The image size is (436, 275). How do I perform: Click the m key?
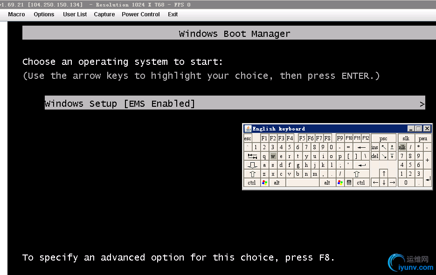tap(315, 174)
